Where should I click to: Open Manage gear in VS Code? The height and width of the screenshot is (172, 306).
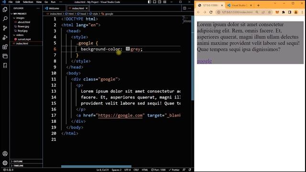click(x=5, y=163)
